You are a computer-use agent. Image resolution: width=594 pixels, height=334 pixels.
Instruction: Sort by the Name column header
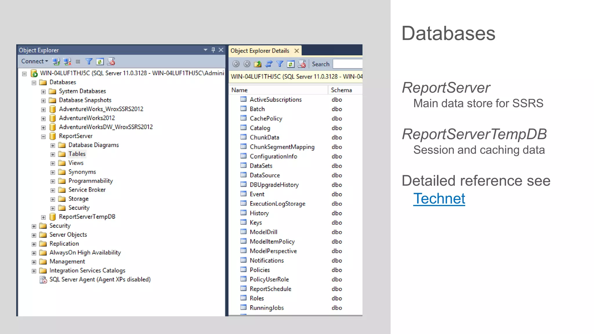click(x=278, y=90)
